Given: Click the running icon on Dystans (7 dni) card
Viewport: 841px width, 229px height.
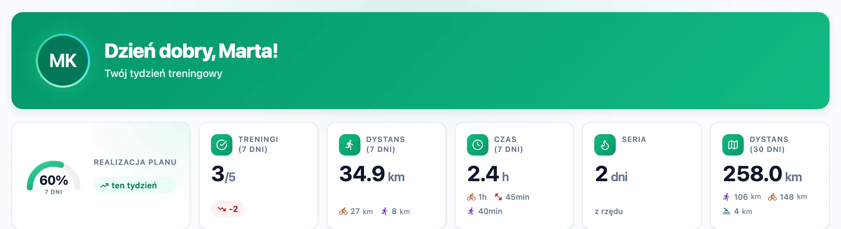Looking at the screenshot, I should (350, 145).
